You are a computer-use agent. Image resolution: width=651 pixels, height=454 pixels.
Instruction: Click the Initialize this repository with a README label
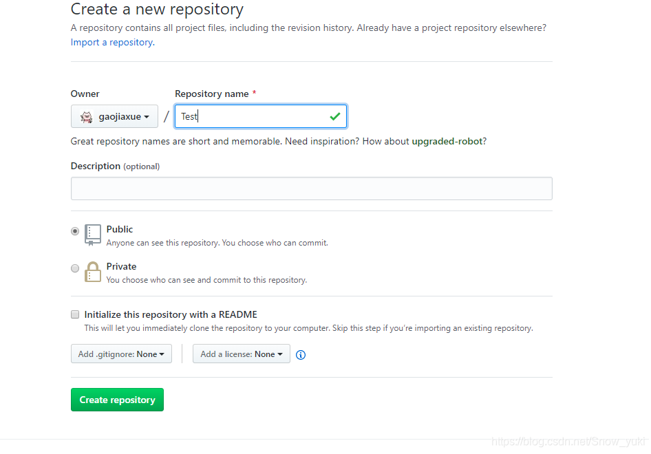coord(171,314)
